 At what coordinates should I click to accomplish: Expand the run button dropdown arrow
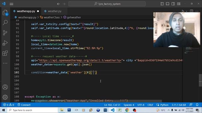pos(187,11)
